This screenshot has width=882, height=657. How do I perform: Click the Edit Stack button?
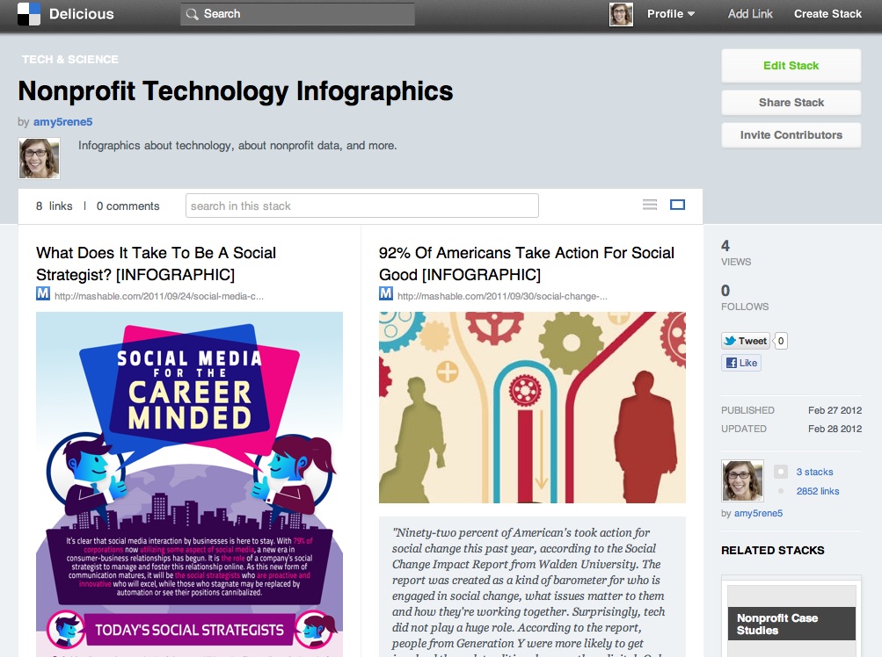coord(791,66)
